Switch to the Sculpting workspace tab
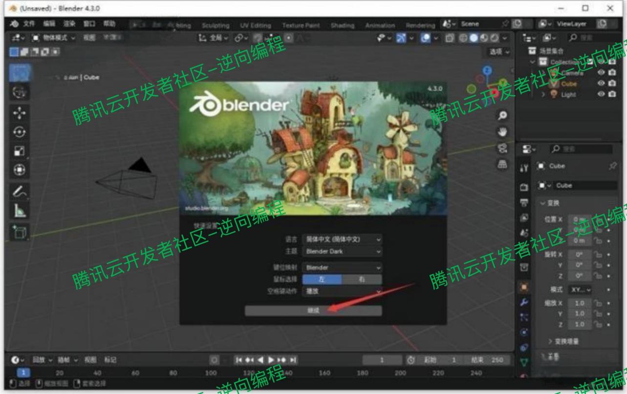Image resolution: width=627 pixels, height=394 pixels. [x=216, y=25]
